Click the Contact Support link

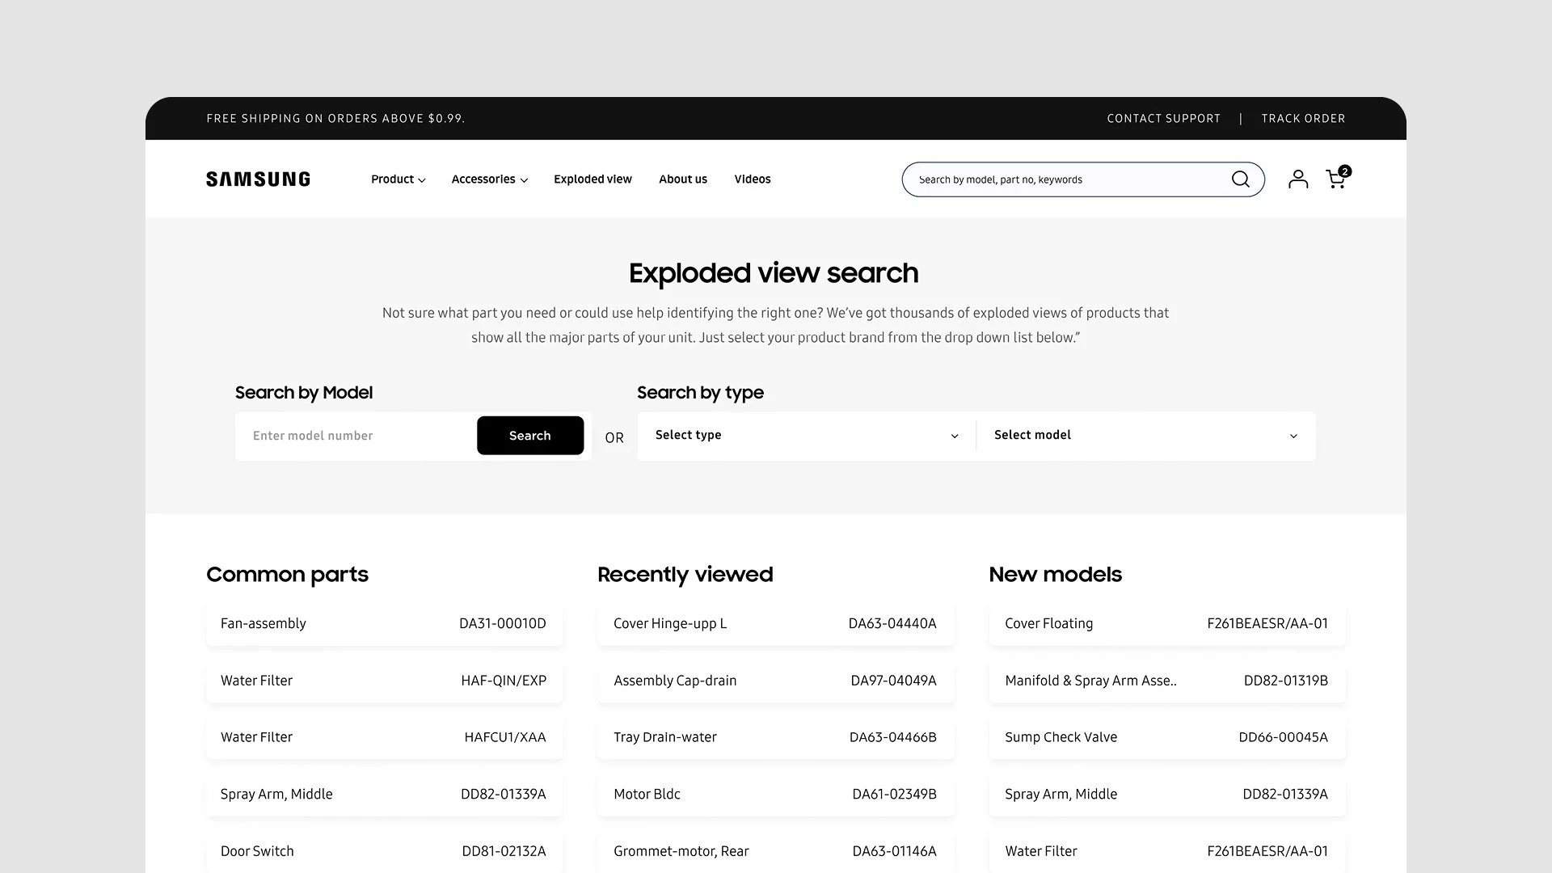click(1163, 119)
